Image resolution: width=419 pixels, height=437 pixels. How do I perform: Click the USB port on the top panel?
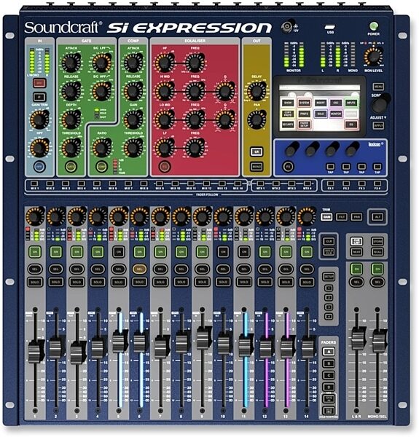[330, 28]
